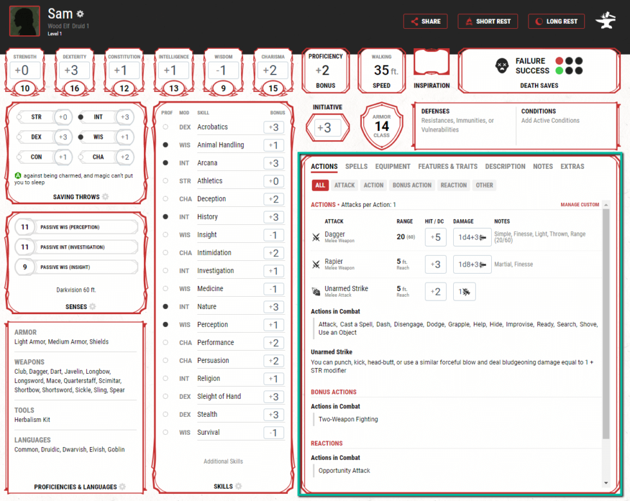Open the Saving Throws settings gear
Image resolution: width=630 pixels, height=501 pixels.
point(105,197)
